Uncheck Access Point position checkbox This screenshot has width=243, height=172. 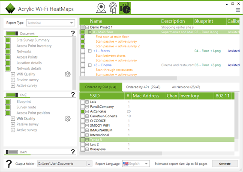8,113
